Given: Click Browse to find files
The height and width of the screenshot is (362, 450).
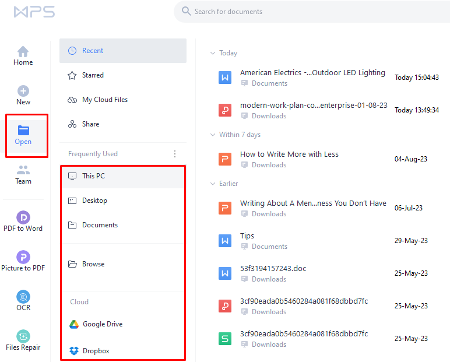Looking at the screenshot, I should click(x=123, y=264).
